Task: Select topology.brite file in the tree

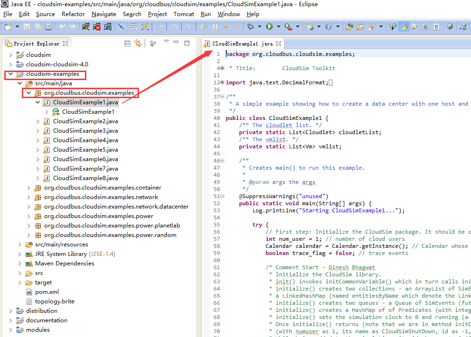Action: tap(55, 301)
